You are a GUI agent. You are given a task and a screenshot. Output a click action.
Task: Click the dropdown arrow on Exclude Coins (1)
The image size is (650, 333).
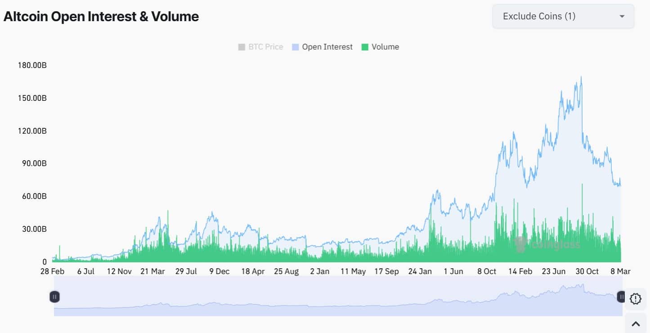coord(622,16)
